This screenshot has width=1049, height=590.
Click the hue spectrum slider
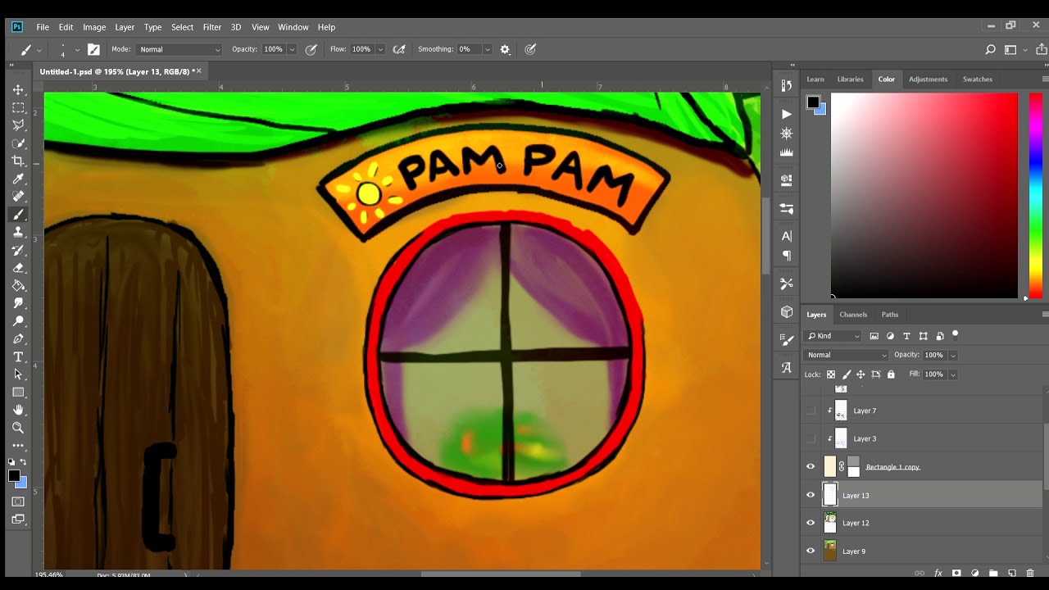(x=1036, y=195)
